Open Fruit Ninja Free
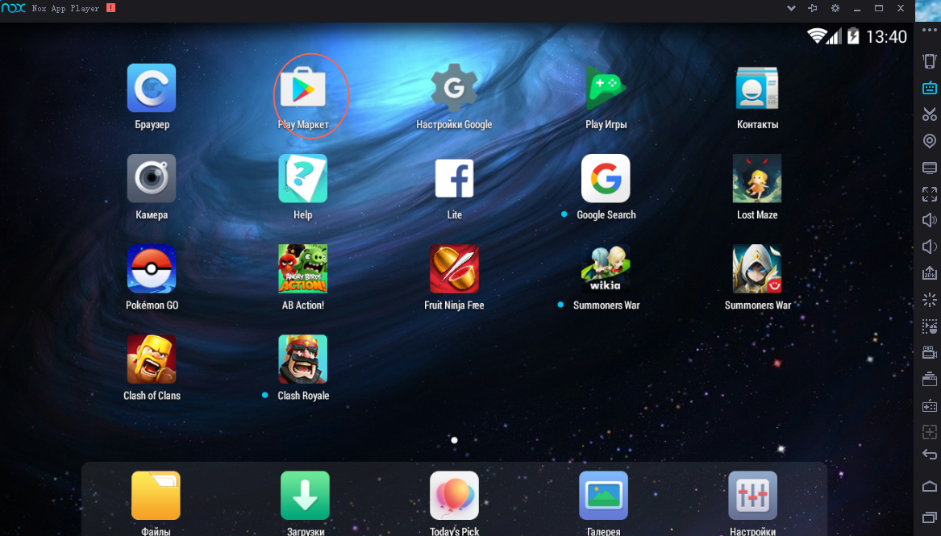 454,268
